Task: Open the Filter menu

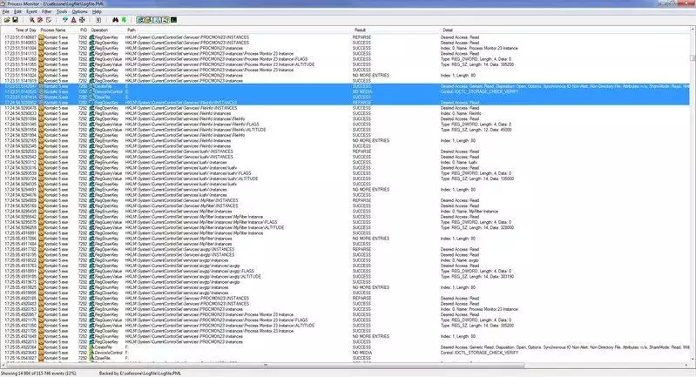Action: coord(47,11)
